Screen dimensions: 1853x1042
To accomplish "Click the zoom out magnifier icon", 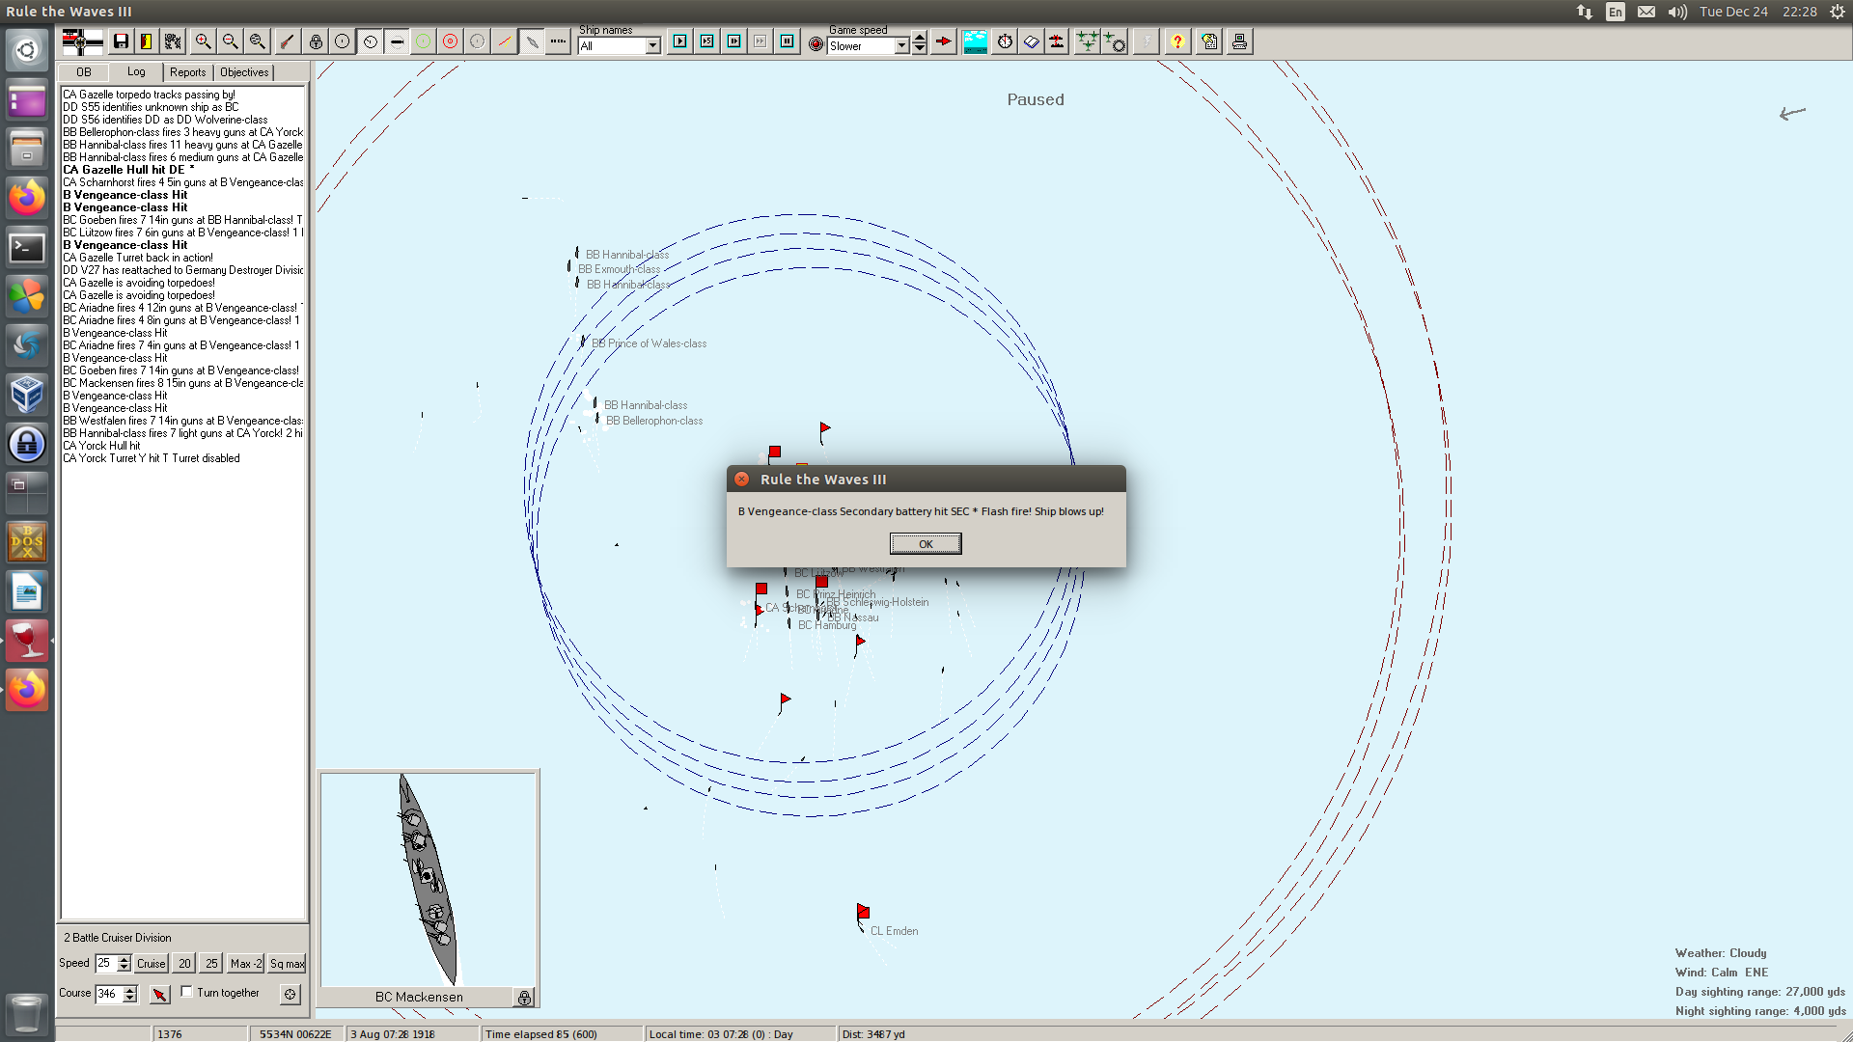I will [x=230, y=41].
